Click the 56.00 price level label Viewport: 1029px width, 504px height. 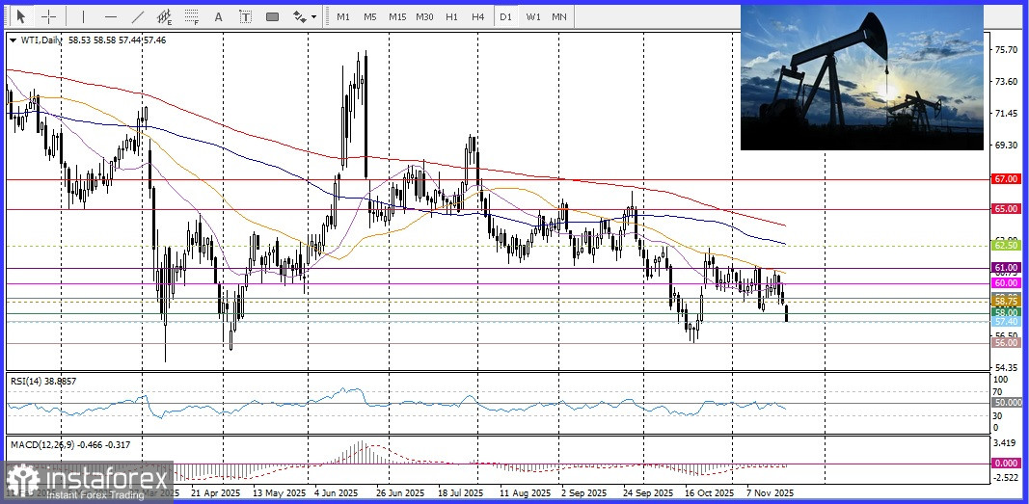coord(1006,343)
